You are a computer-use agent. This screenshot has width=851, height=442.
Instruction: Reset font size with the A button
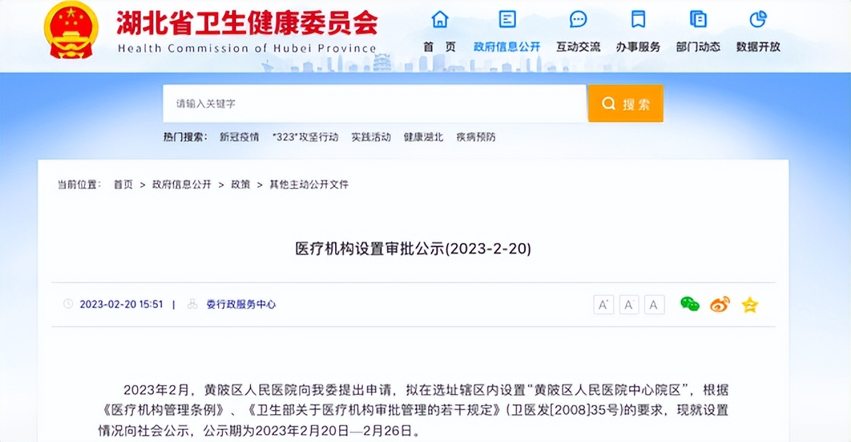point(654,305)
